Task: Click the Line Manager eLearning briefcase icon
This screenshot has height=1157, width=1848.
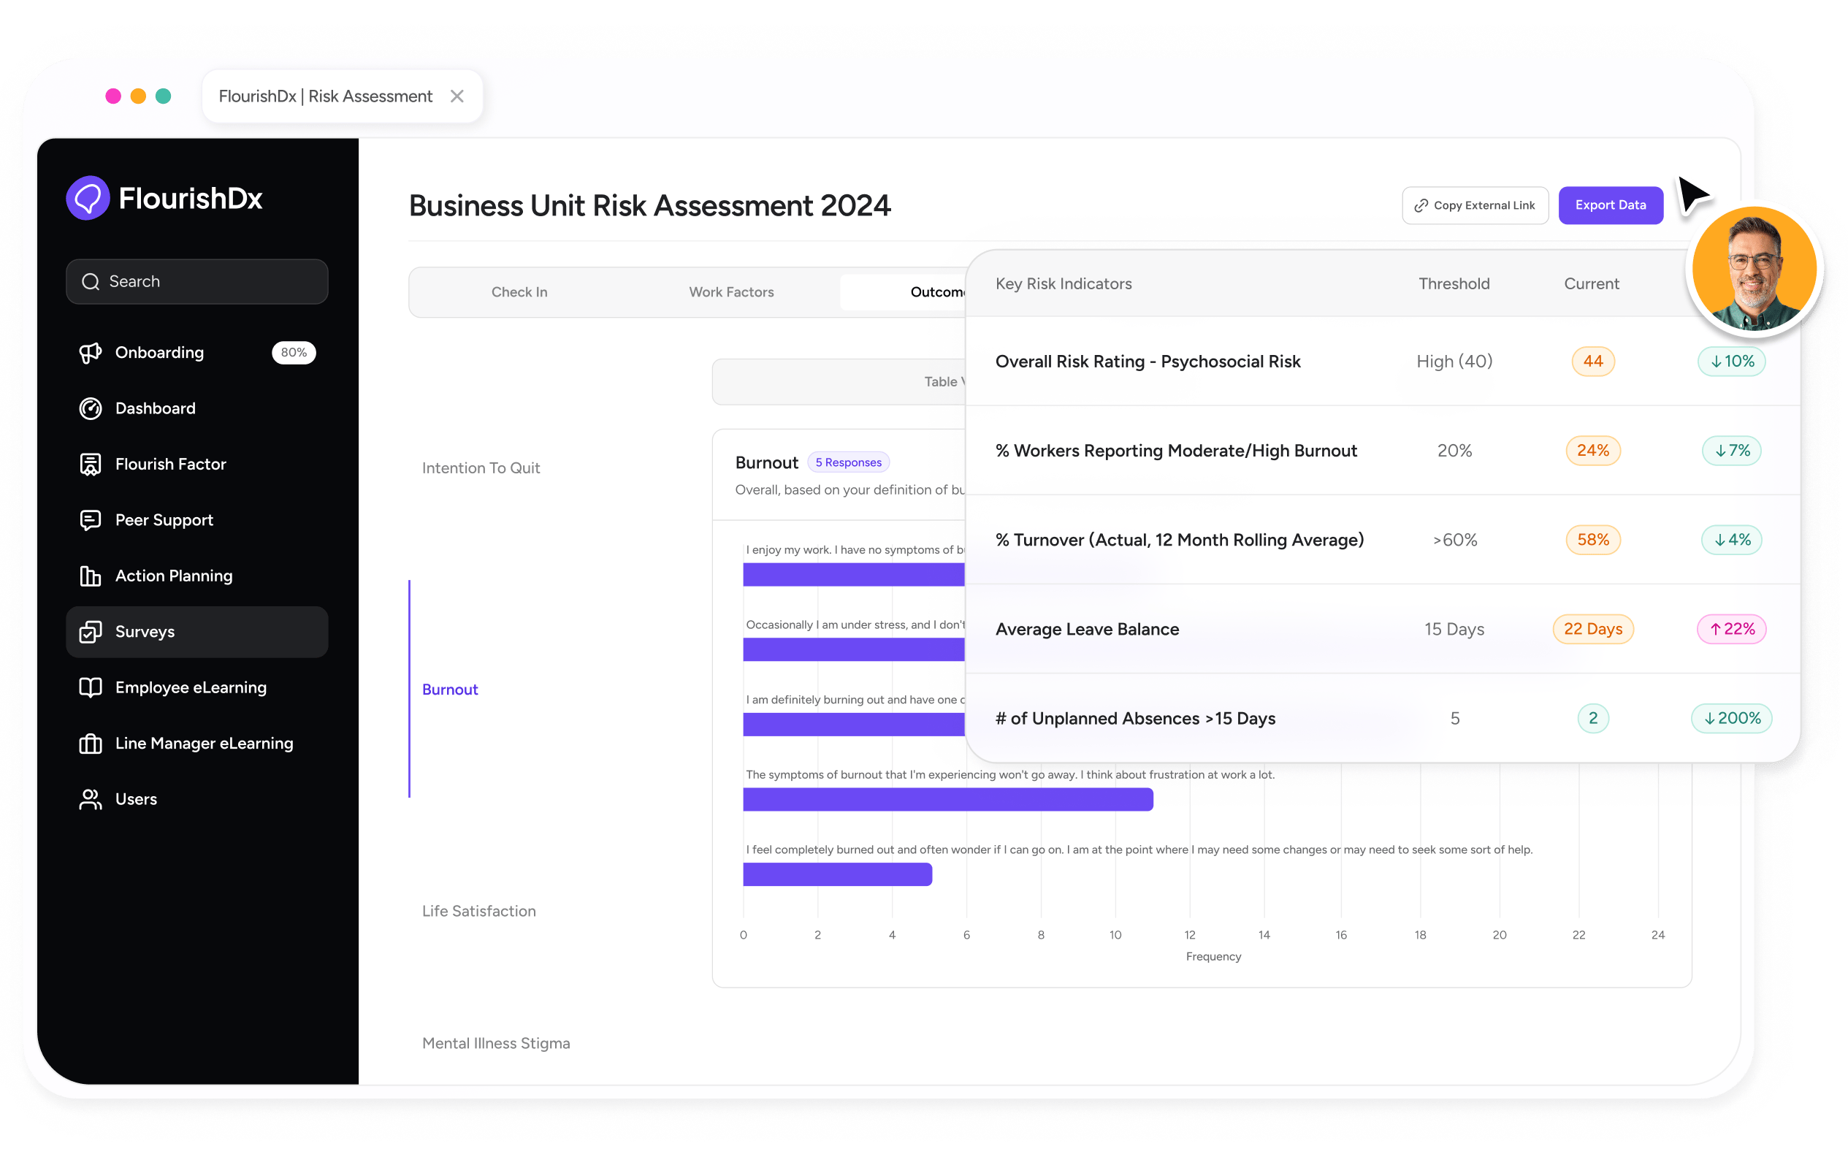Action: [91, 743]
